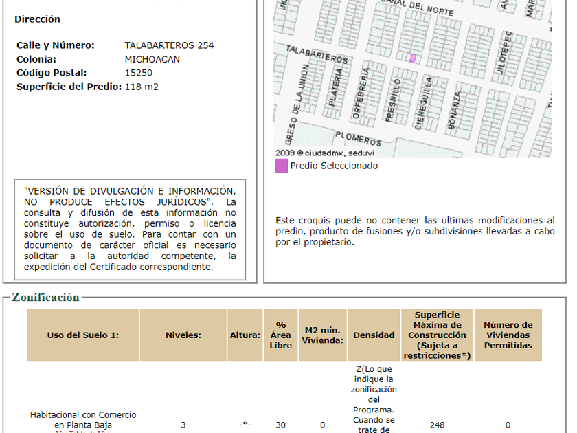Click the TALABARTEROS street label on the map

coord(317,54)
